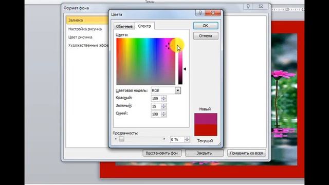Click the luminance arrow marker

click(x=185, y=69)
